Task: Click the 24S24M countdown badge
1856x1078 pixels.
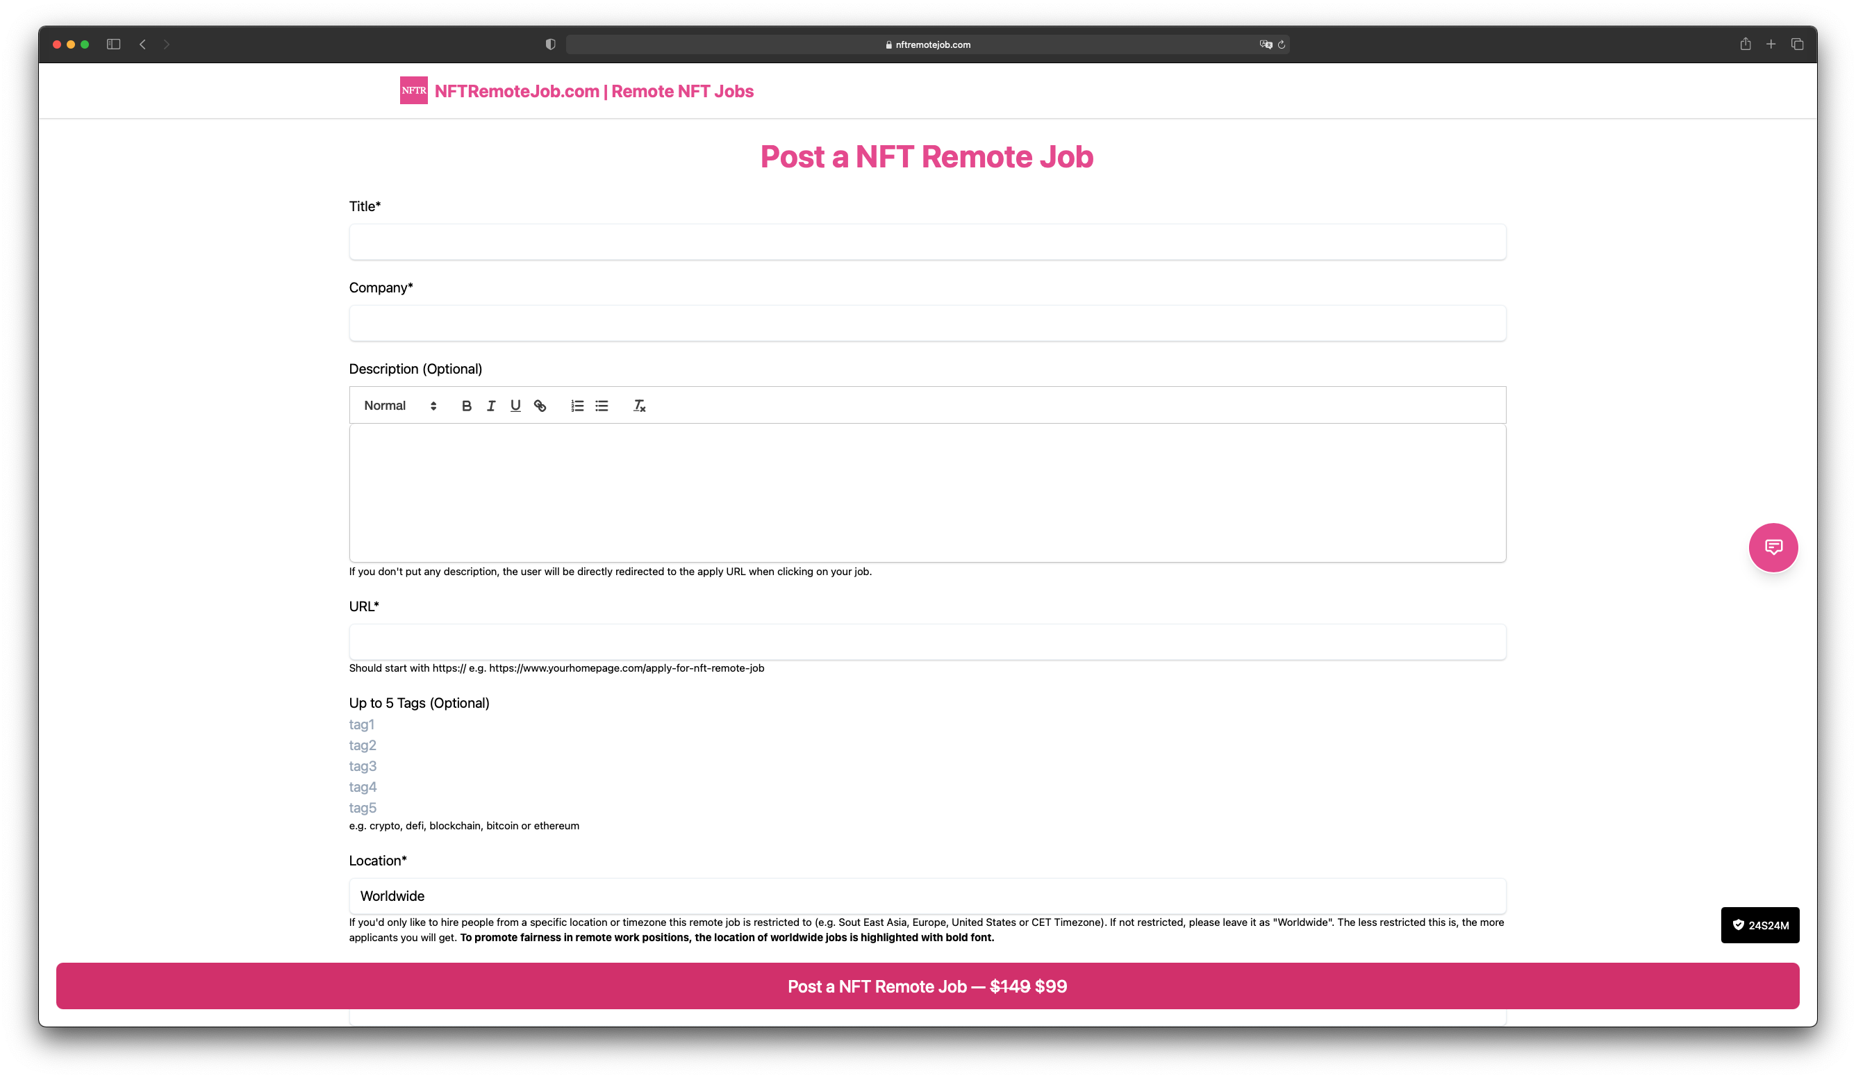Action: (1759, 924)
